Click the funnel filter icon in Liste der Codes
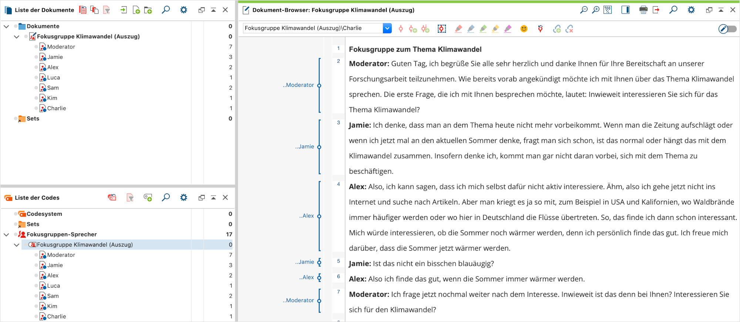Viewport: 740px width, 322px height. [x=130, y=197]
